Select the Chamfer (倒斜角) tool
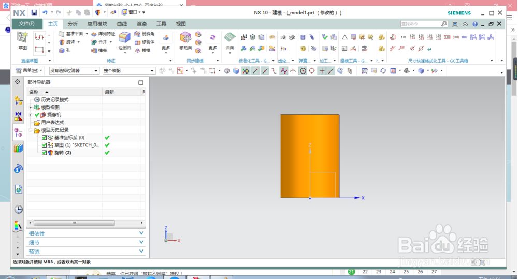 pos(145,34)
